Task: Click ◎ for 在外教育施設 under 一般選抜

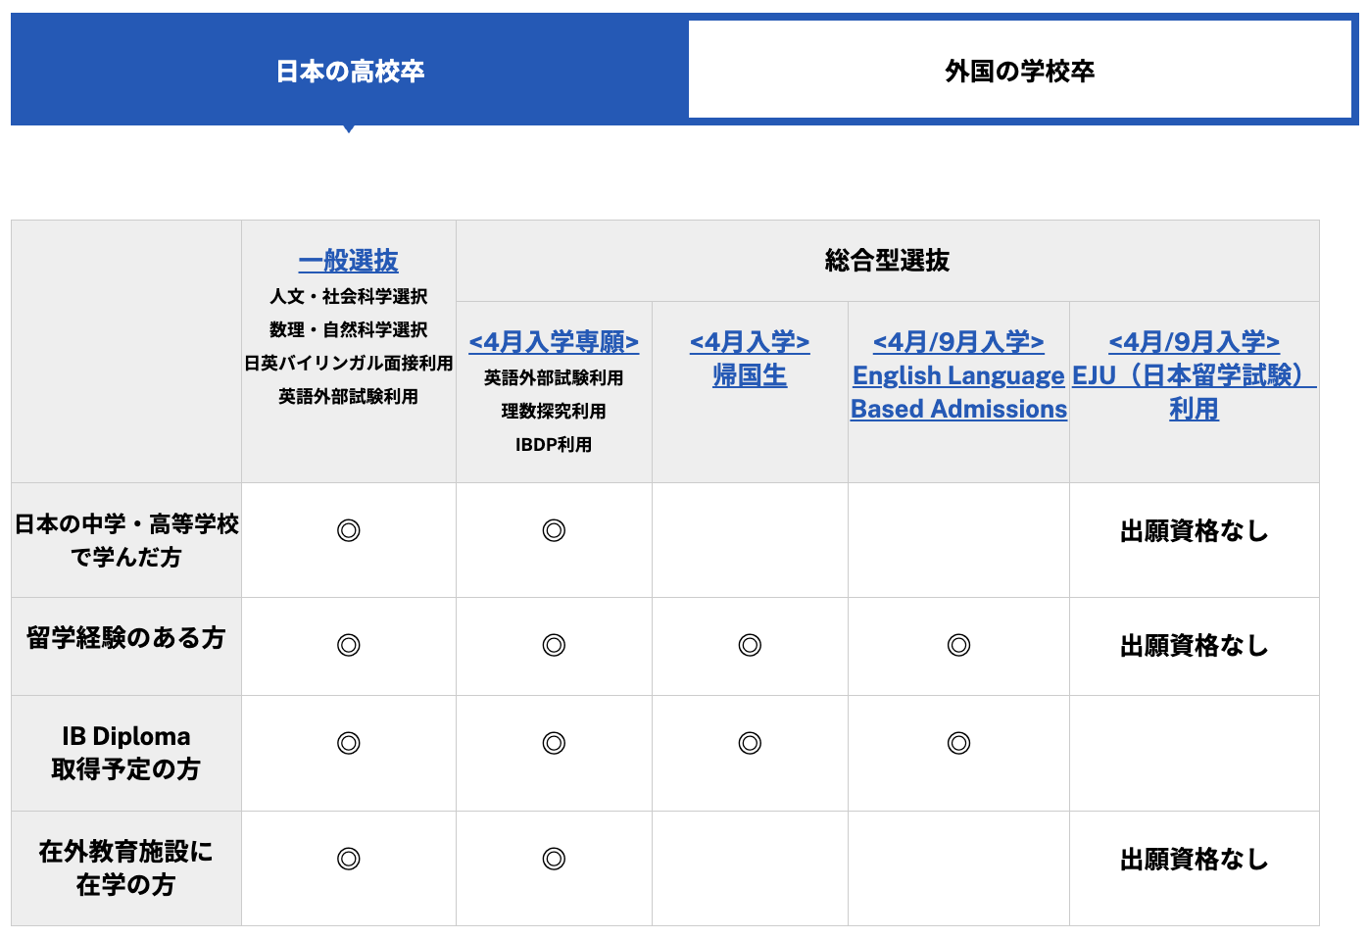Action: pyautogui.click(x=349, y=859)
